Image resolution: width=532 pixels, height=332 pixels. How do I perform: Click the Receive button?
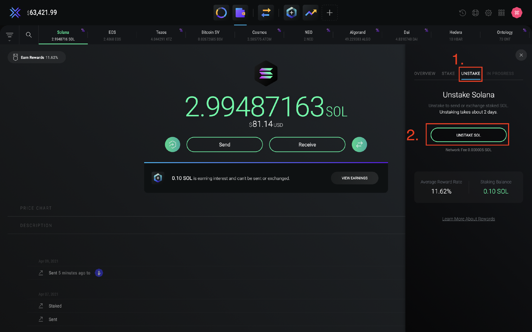point(307,144)
